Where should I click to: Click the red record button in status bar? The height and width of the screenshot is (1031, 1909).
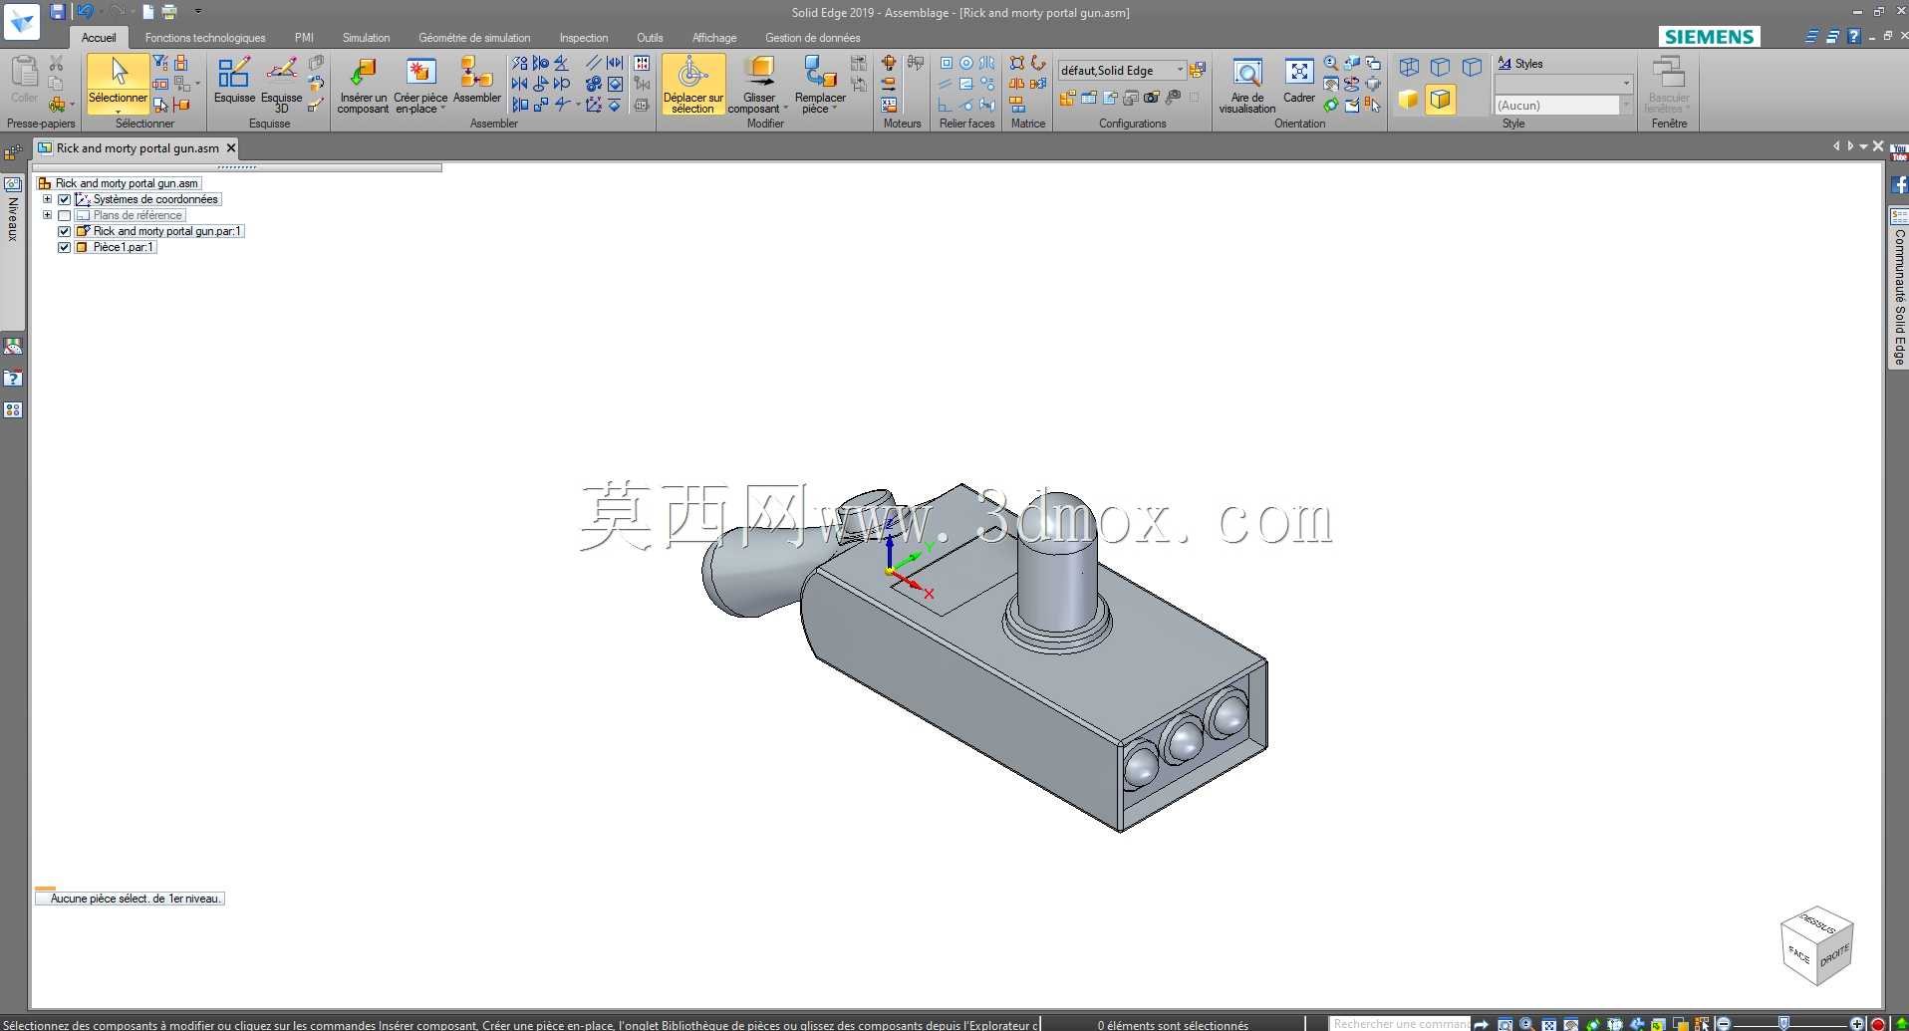click(x=1878, y=1024)
